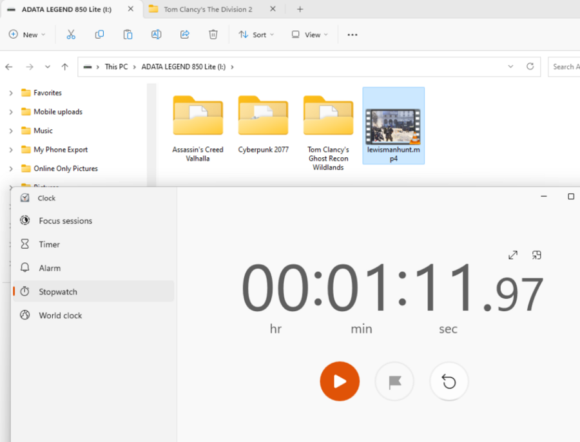Click ADATA LEGEND 850 Lite breadcrumb segment
580x442 pixels.
[184, 67]
